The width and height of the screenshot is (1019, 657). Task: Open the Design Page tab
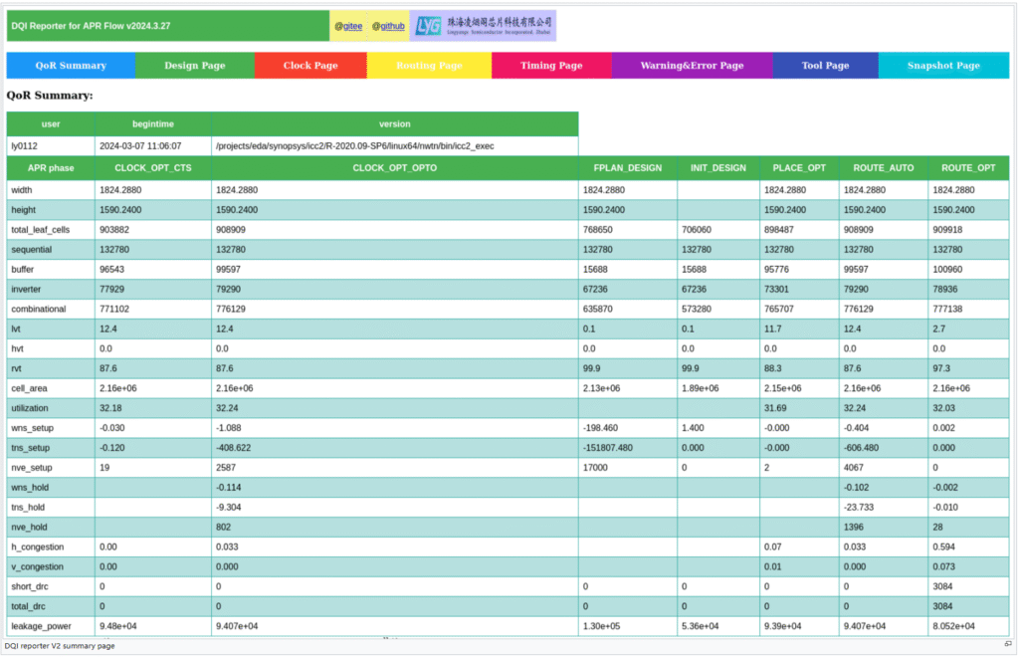coord(194,66)
